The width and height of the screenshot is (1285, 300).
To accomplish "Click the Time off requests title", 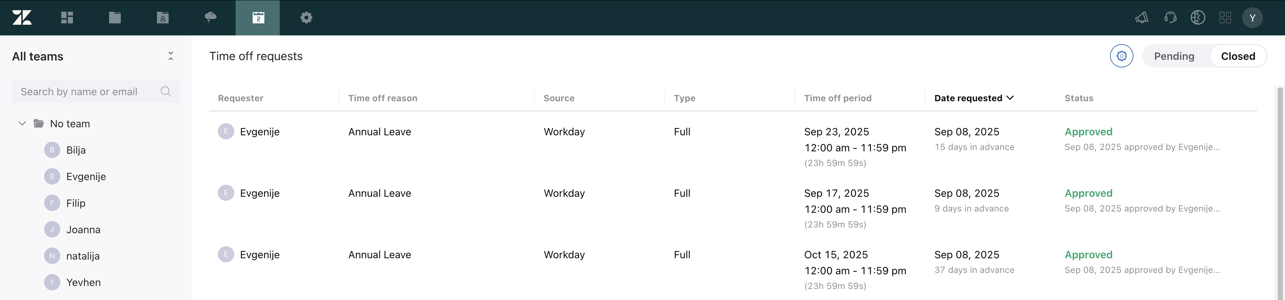I will coord(256,56).
